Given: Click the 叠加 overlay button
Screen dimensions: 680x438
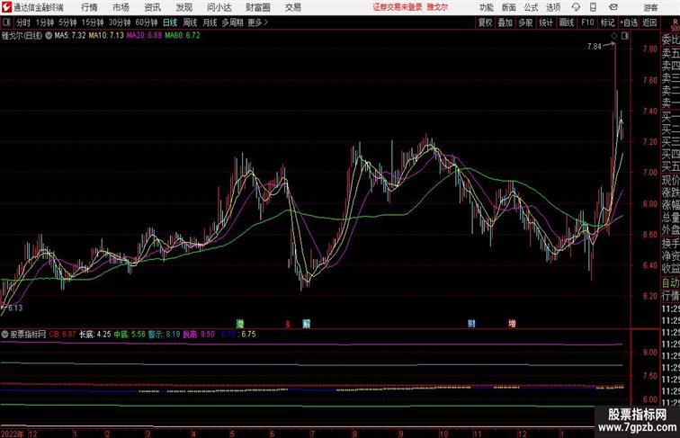Looking at the screenshot, I should [506, 22].
